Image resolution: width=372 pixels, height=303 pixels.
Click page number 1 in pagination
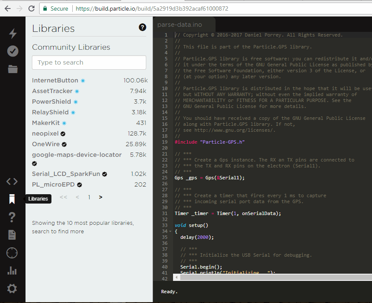(x=89, y=197)
